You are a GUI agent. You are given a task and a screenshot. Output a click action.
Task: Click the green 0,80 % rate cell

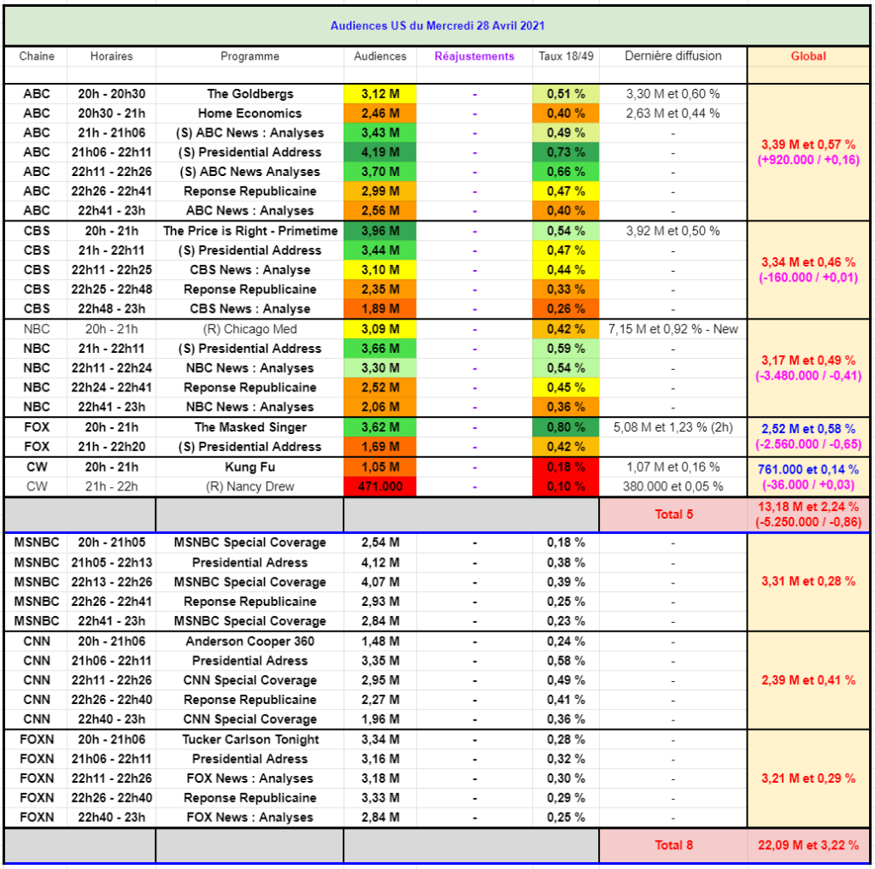click(x=566, y=427)
